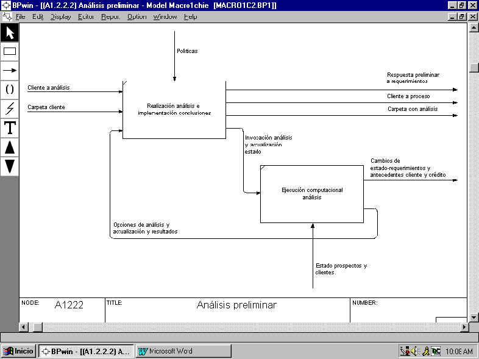Image resolution: width=479 pixels, height=359 pixels.
Task: Open the Option menu
Action: pyautogui.click(x=137, y=17)
